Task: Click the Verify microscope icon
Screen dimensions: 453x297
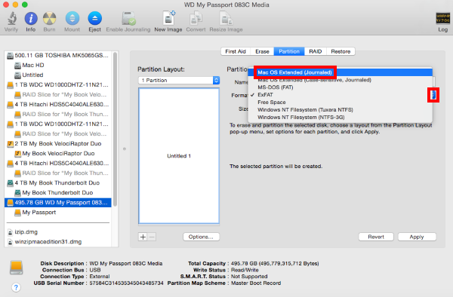Action: click(11, 18)
